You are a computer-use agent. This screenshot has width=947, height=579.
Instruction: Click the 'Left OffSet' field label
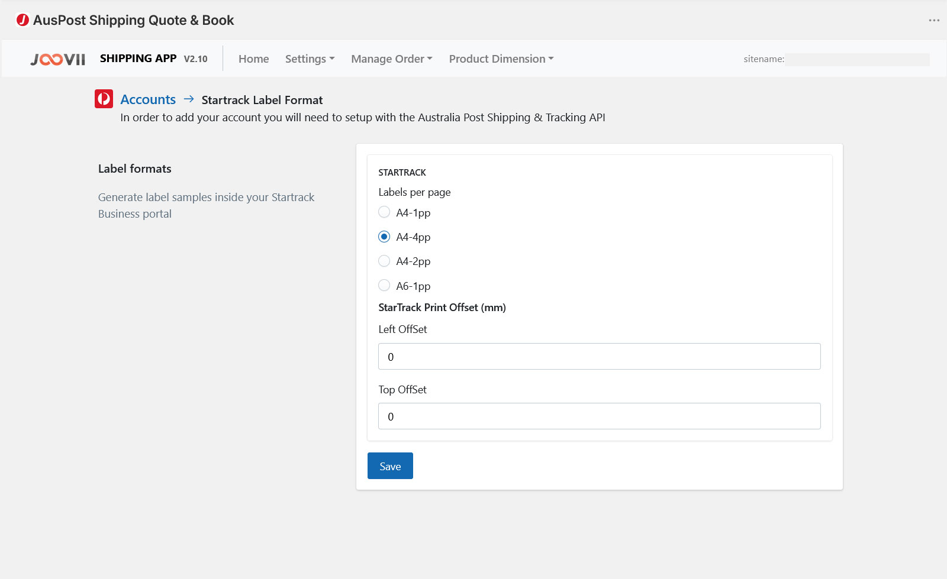coord(402,329)
